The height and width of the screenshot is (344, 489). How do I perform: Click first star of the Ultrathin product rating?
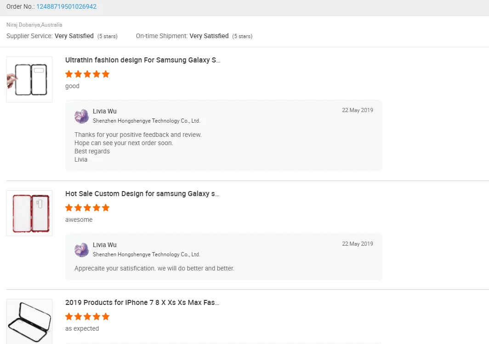pos(69,74)
